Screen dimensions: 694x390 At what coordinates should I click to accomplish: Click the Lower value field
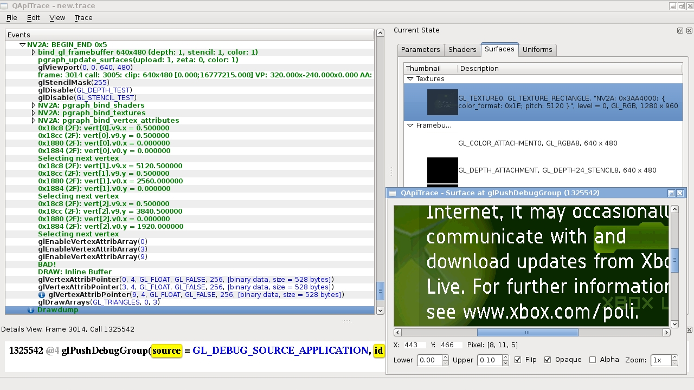429,360
